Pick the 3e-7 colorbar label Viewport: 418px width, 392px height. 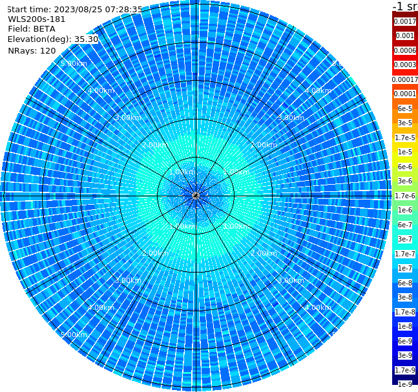coord(405,239)
